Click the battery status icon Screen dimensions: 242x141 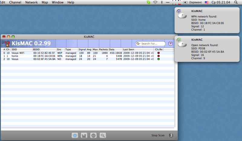(x=185, y=2)
